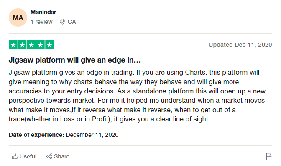Click the December 11, 2020 experience date
This screenshot has height=166, width=281.
tap(92, 135)
